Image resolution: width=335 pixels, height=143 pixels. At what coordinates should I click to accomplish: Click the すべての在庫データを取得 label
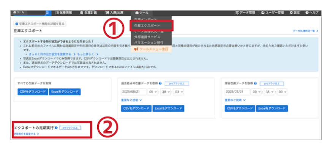pyautogui.click(x=35, y=83)
